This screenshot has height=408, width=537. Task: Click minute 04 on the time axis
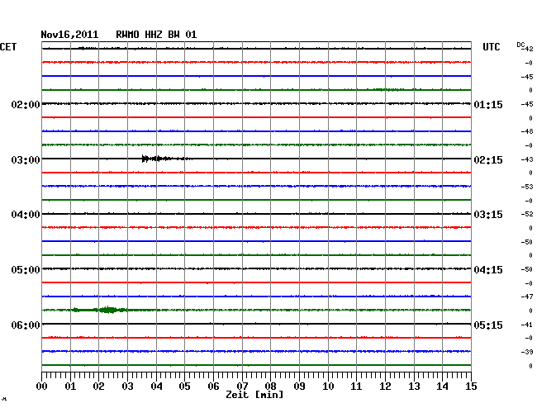point(156,387)
